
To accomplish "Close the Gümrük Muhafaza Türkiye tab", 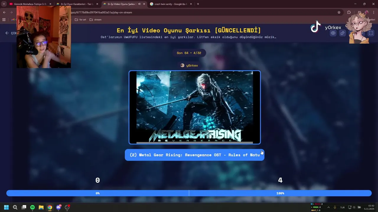I will point(50,4).
